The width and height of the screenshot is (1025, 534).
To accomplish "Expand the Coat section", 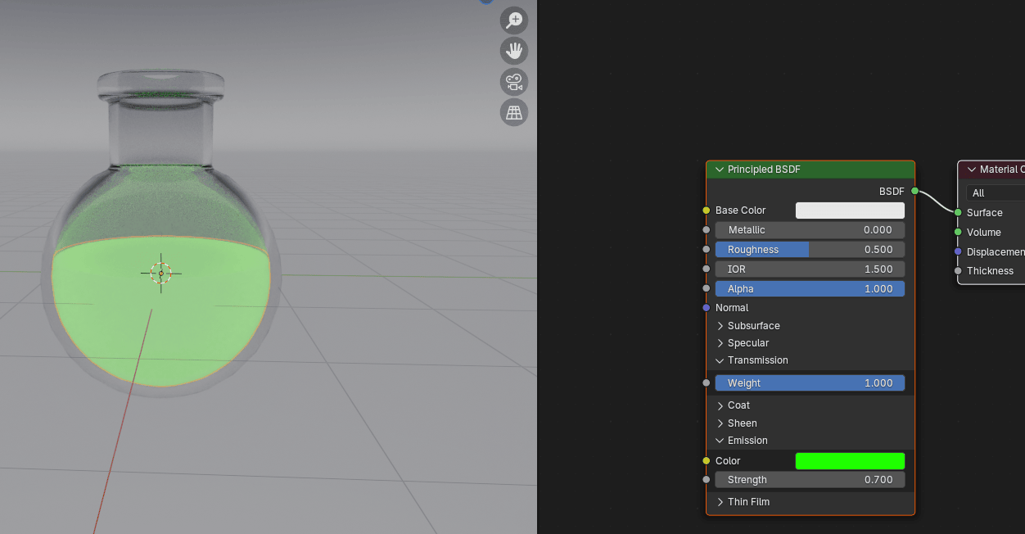I will (x=720, y=405).
